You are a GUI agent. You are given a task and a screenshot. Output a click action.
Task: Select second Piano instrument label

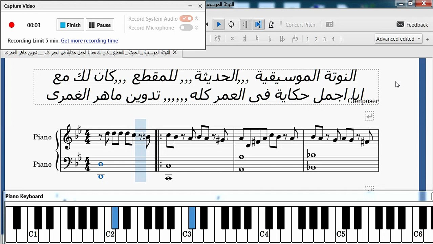pos(43,164)
